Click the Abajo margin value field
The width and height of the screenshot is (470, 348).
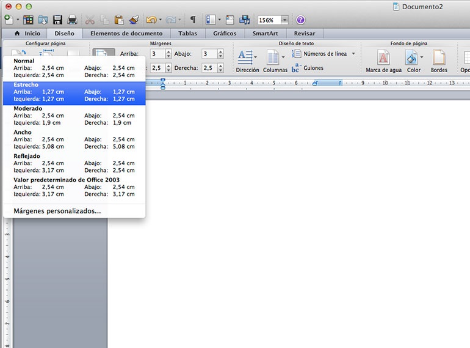[x=209, y=54]
